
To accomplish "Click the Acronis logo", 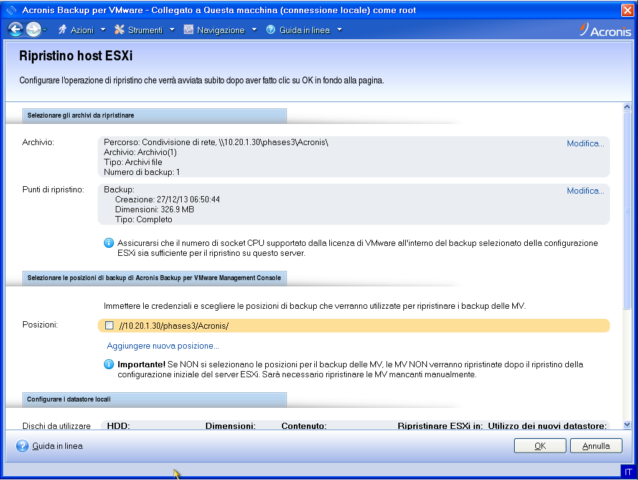I will (x=606, y=30).
